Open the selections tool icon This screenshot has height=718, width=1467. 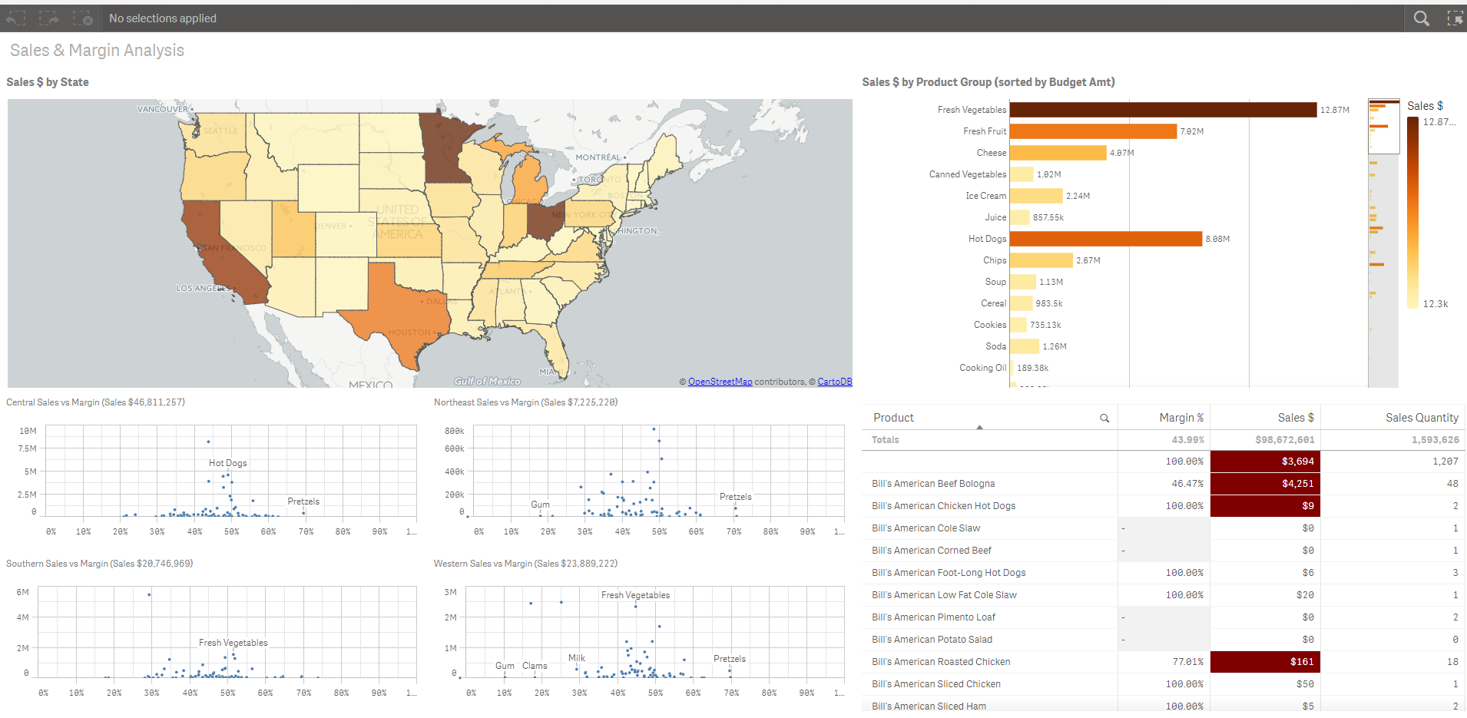coord(1455,18)
